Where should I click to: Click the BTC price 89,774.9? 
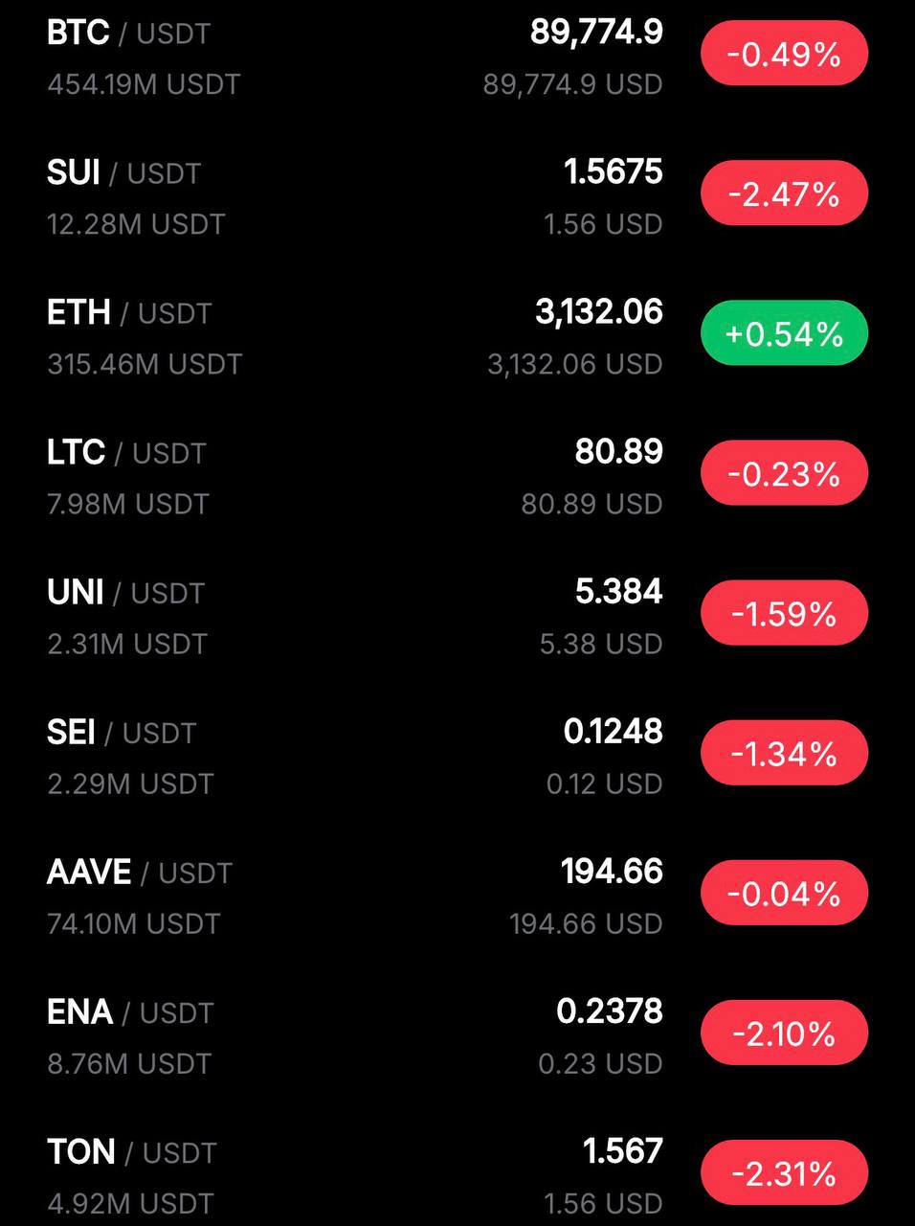click(596, 33)
